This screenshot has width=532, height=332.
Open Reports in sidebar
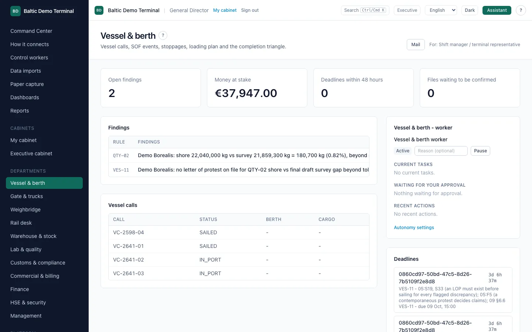click(x=44, y=111)
